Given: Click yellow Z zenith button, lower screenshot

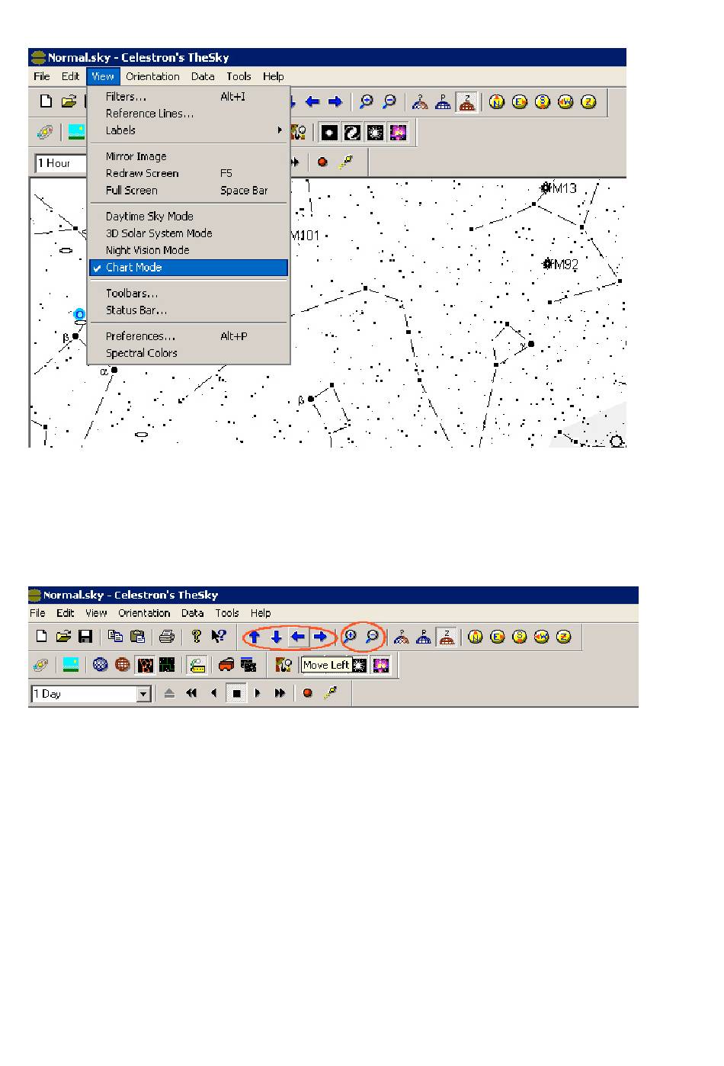Looking at the screenshot, I should 564,637.
